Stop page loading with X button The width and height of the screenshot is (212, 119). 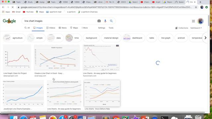[x=13, y=7]
